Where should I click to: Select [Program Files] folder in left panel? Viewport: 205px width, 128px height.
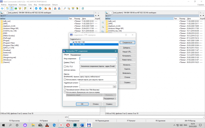[x=9, y=43]
